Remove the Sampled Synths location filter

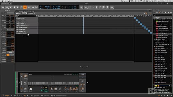[171, 19]
